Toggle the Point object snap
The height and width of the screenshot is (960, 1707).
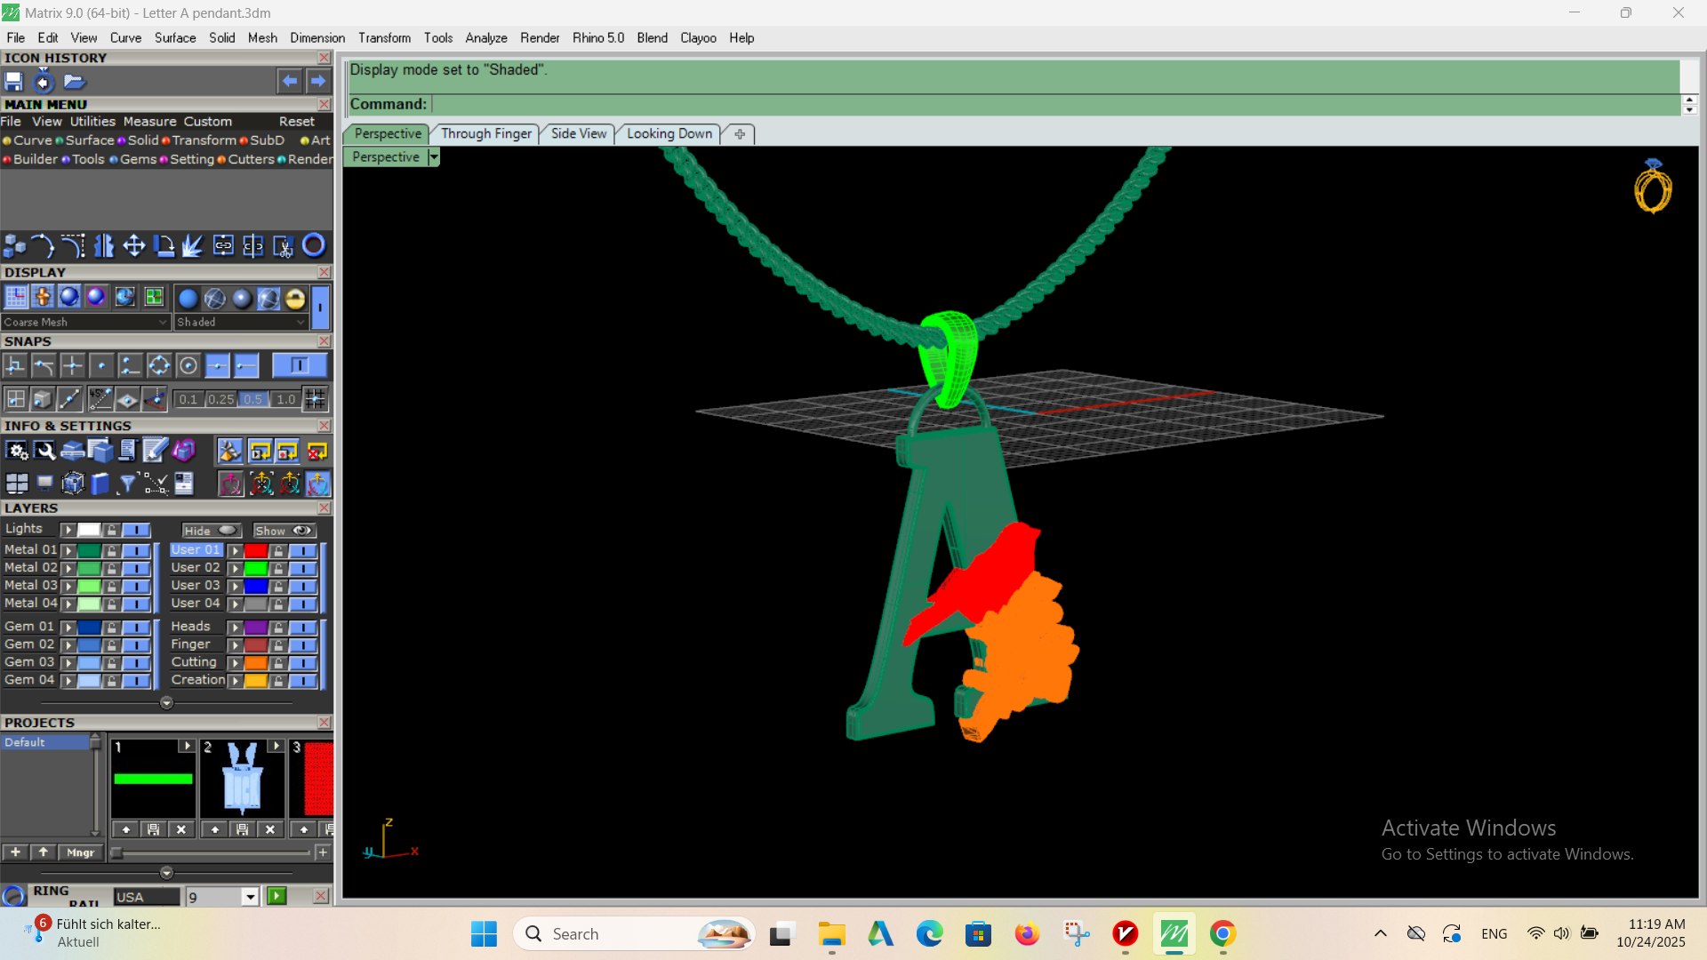[x=101, y=365]
